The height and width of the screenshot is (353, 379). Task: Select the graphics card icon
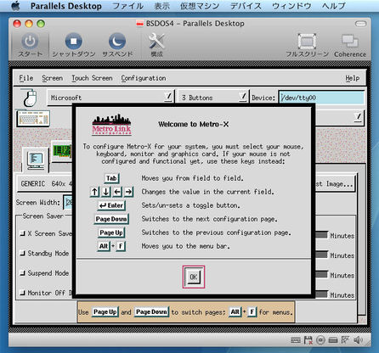61,151
